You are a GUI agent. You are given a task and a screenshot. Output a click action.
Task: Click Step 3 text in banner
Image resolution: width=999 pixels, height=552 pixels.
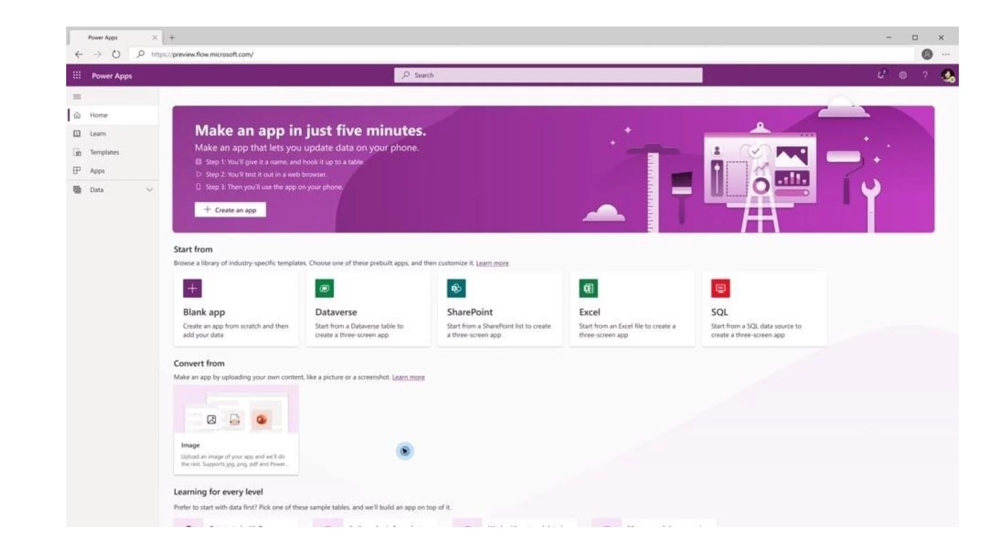(x=274, y=187)
